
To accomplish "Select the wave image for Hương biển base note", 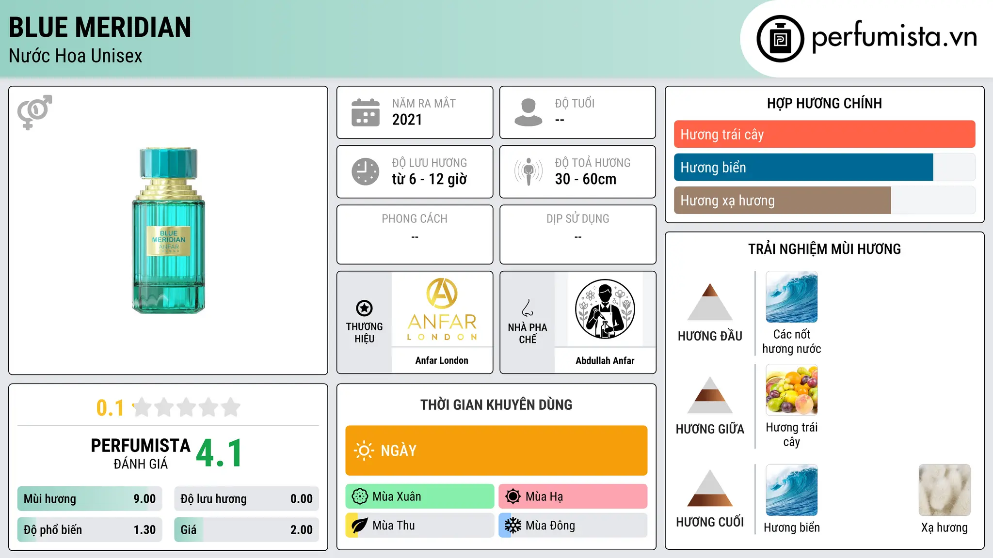I will [x=792, y=490].
